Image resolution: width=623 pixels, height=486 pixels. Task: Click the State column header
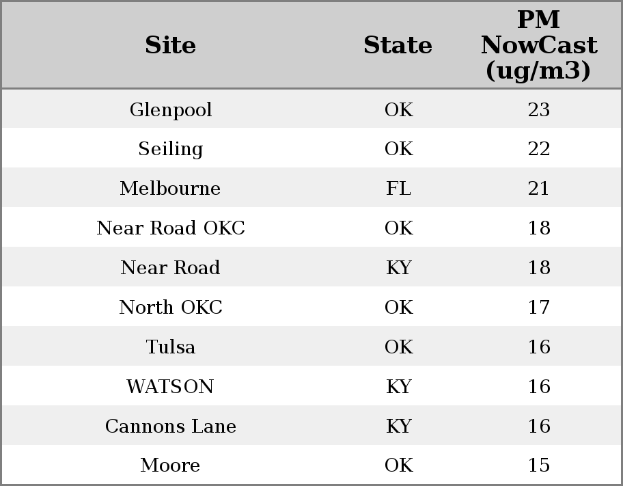tap(398, 45)
